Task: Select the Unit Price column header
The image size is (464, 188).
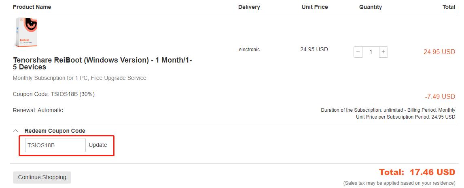Action: [x=315, y=7]
